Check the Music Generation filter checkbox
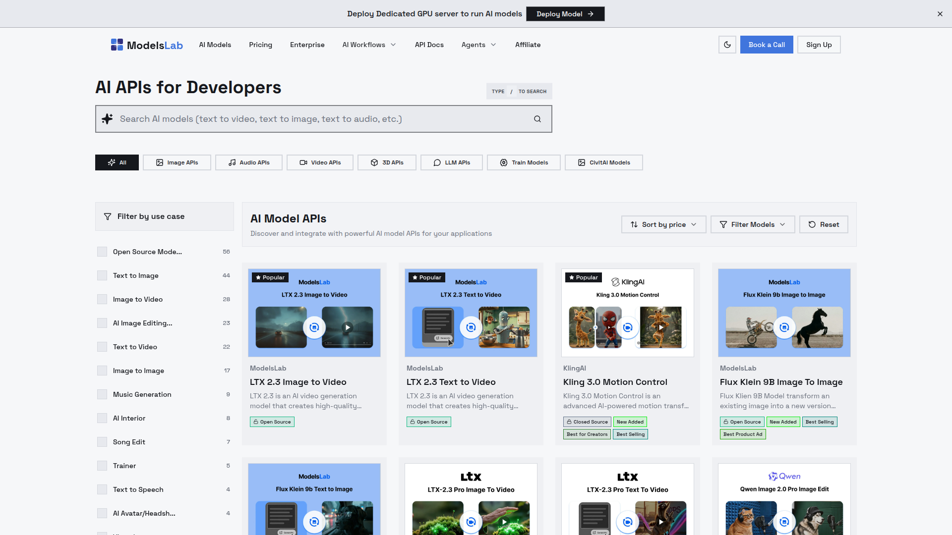The height and width of the screenshot is (535, 952). tap(102, 394)
